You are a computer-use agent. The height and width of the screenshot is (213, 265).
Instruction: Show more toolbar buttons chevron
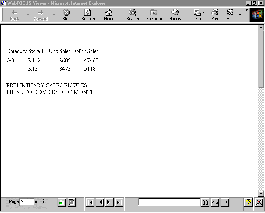point(247,10)
